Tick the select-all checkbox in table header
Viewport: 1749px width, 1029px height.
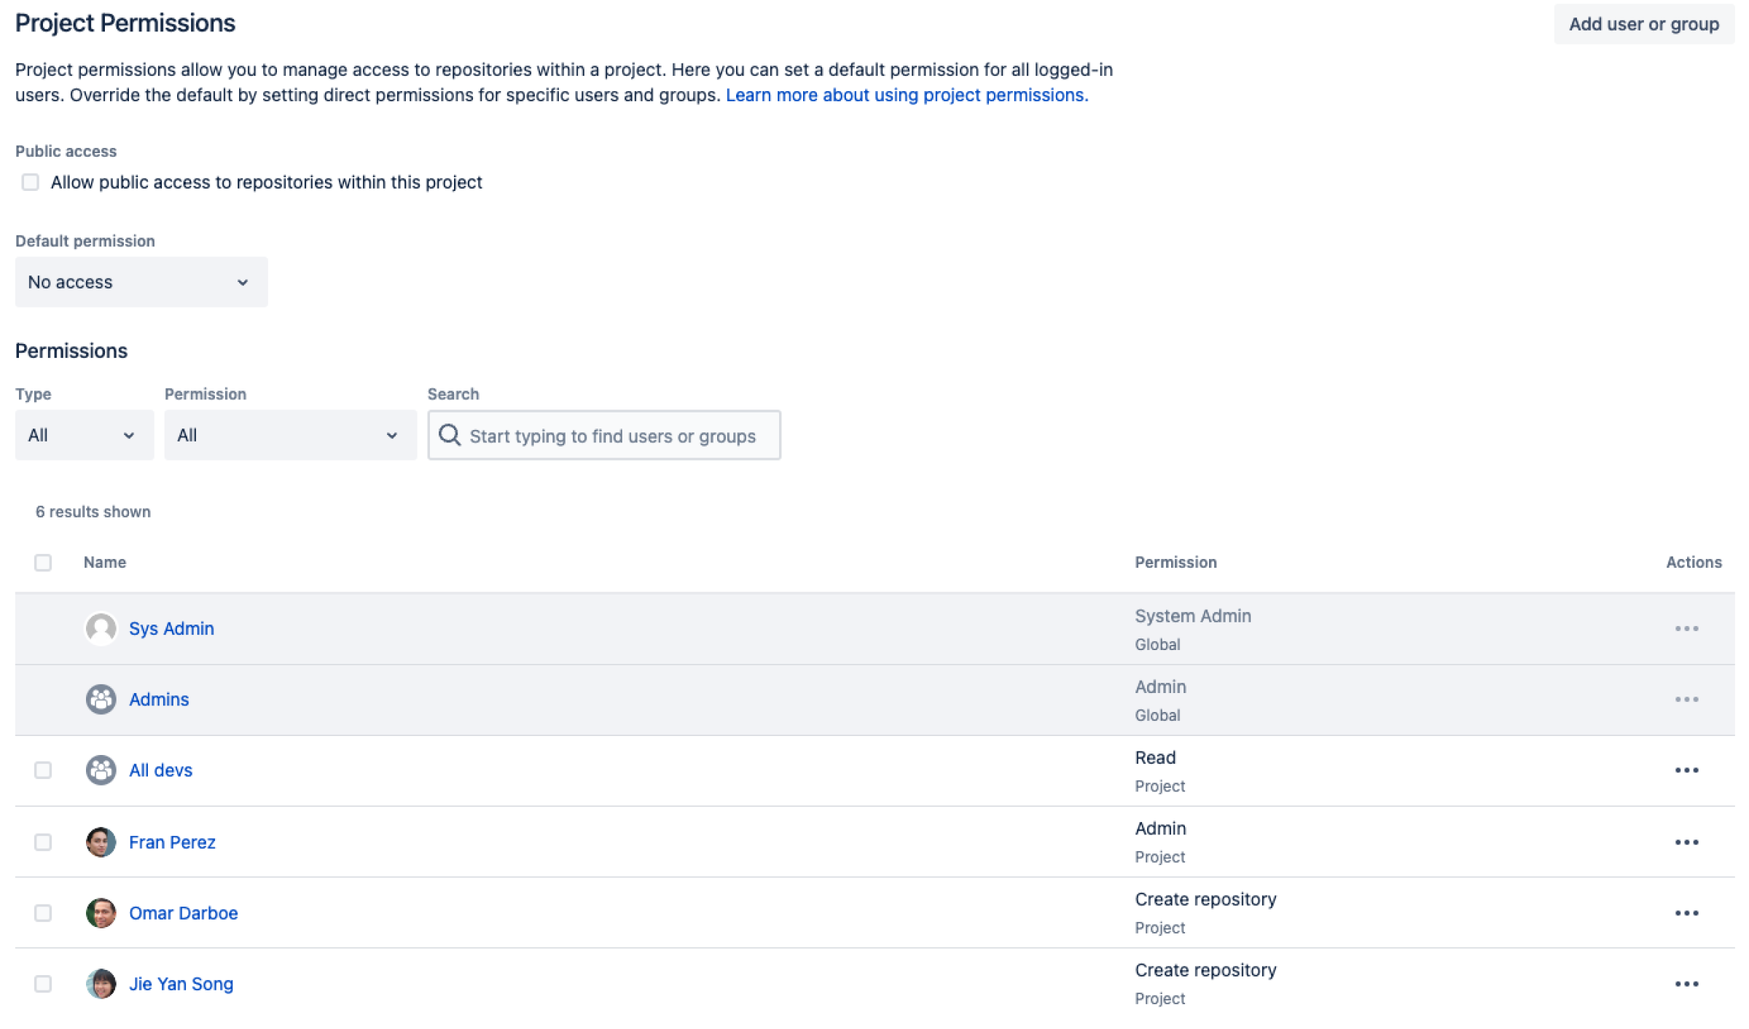43,563
